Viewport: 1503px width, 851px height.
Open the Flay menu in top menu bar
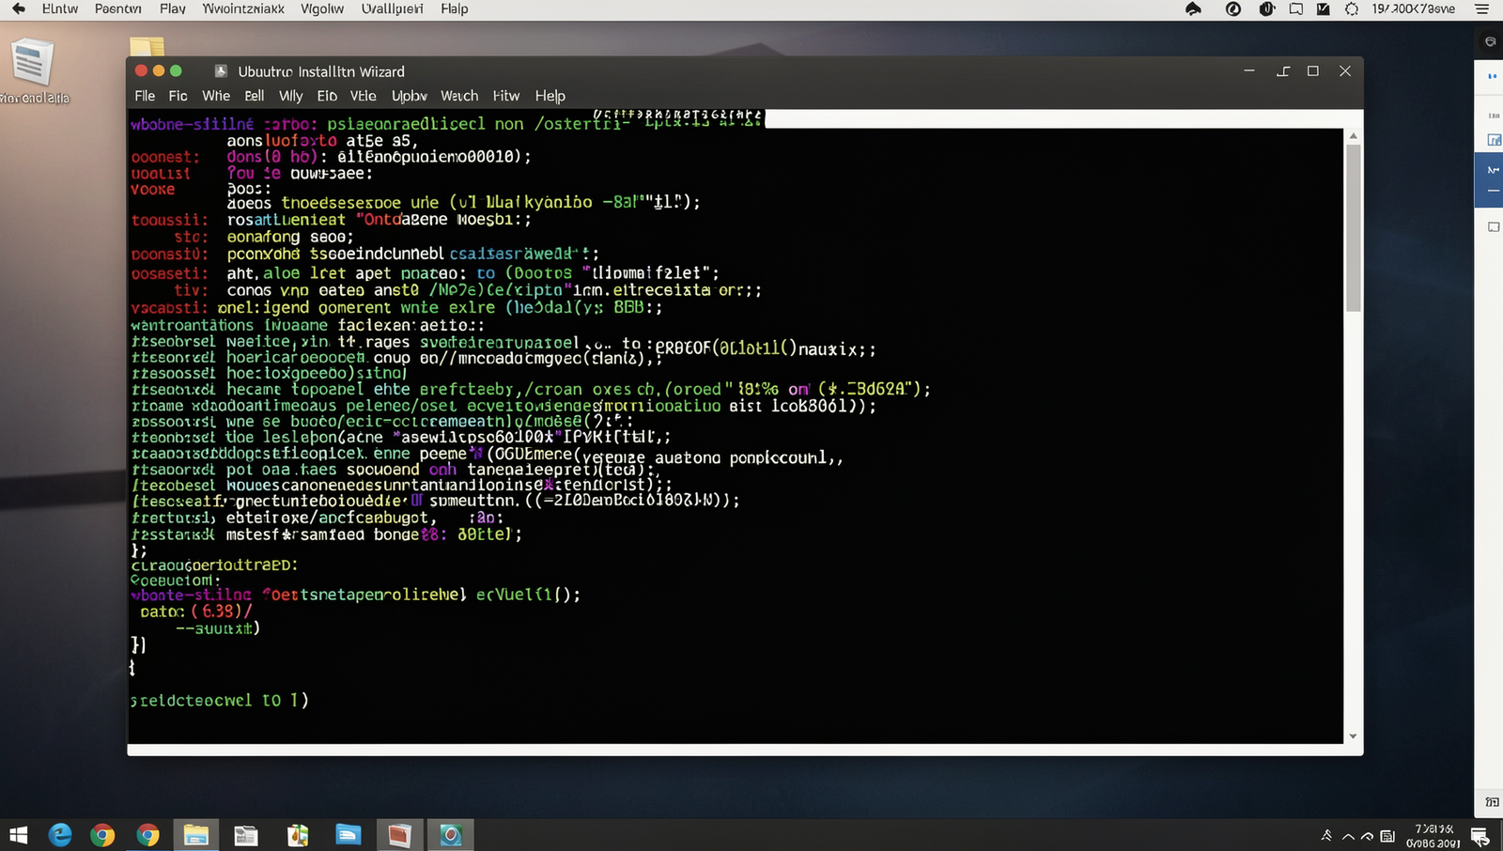[x=173, y=8]
